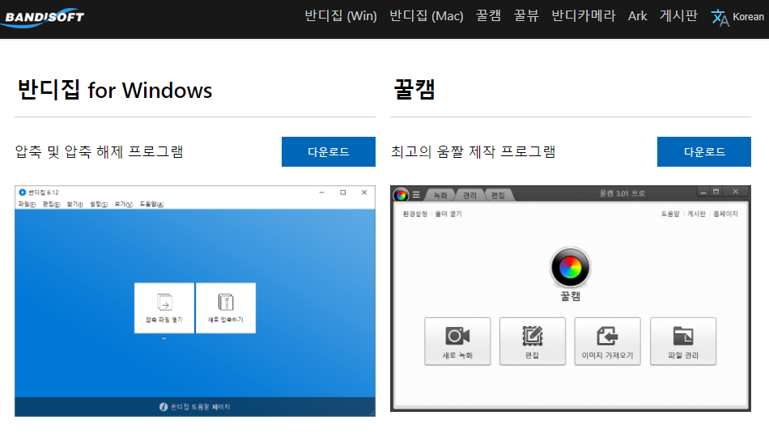The image size is (769, 437).
Task: Switch to 편집 tab in 꿀캠
Action: (498, 195)
